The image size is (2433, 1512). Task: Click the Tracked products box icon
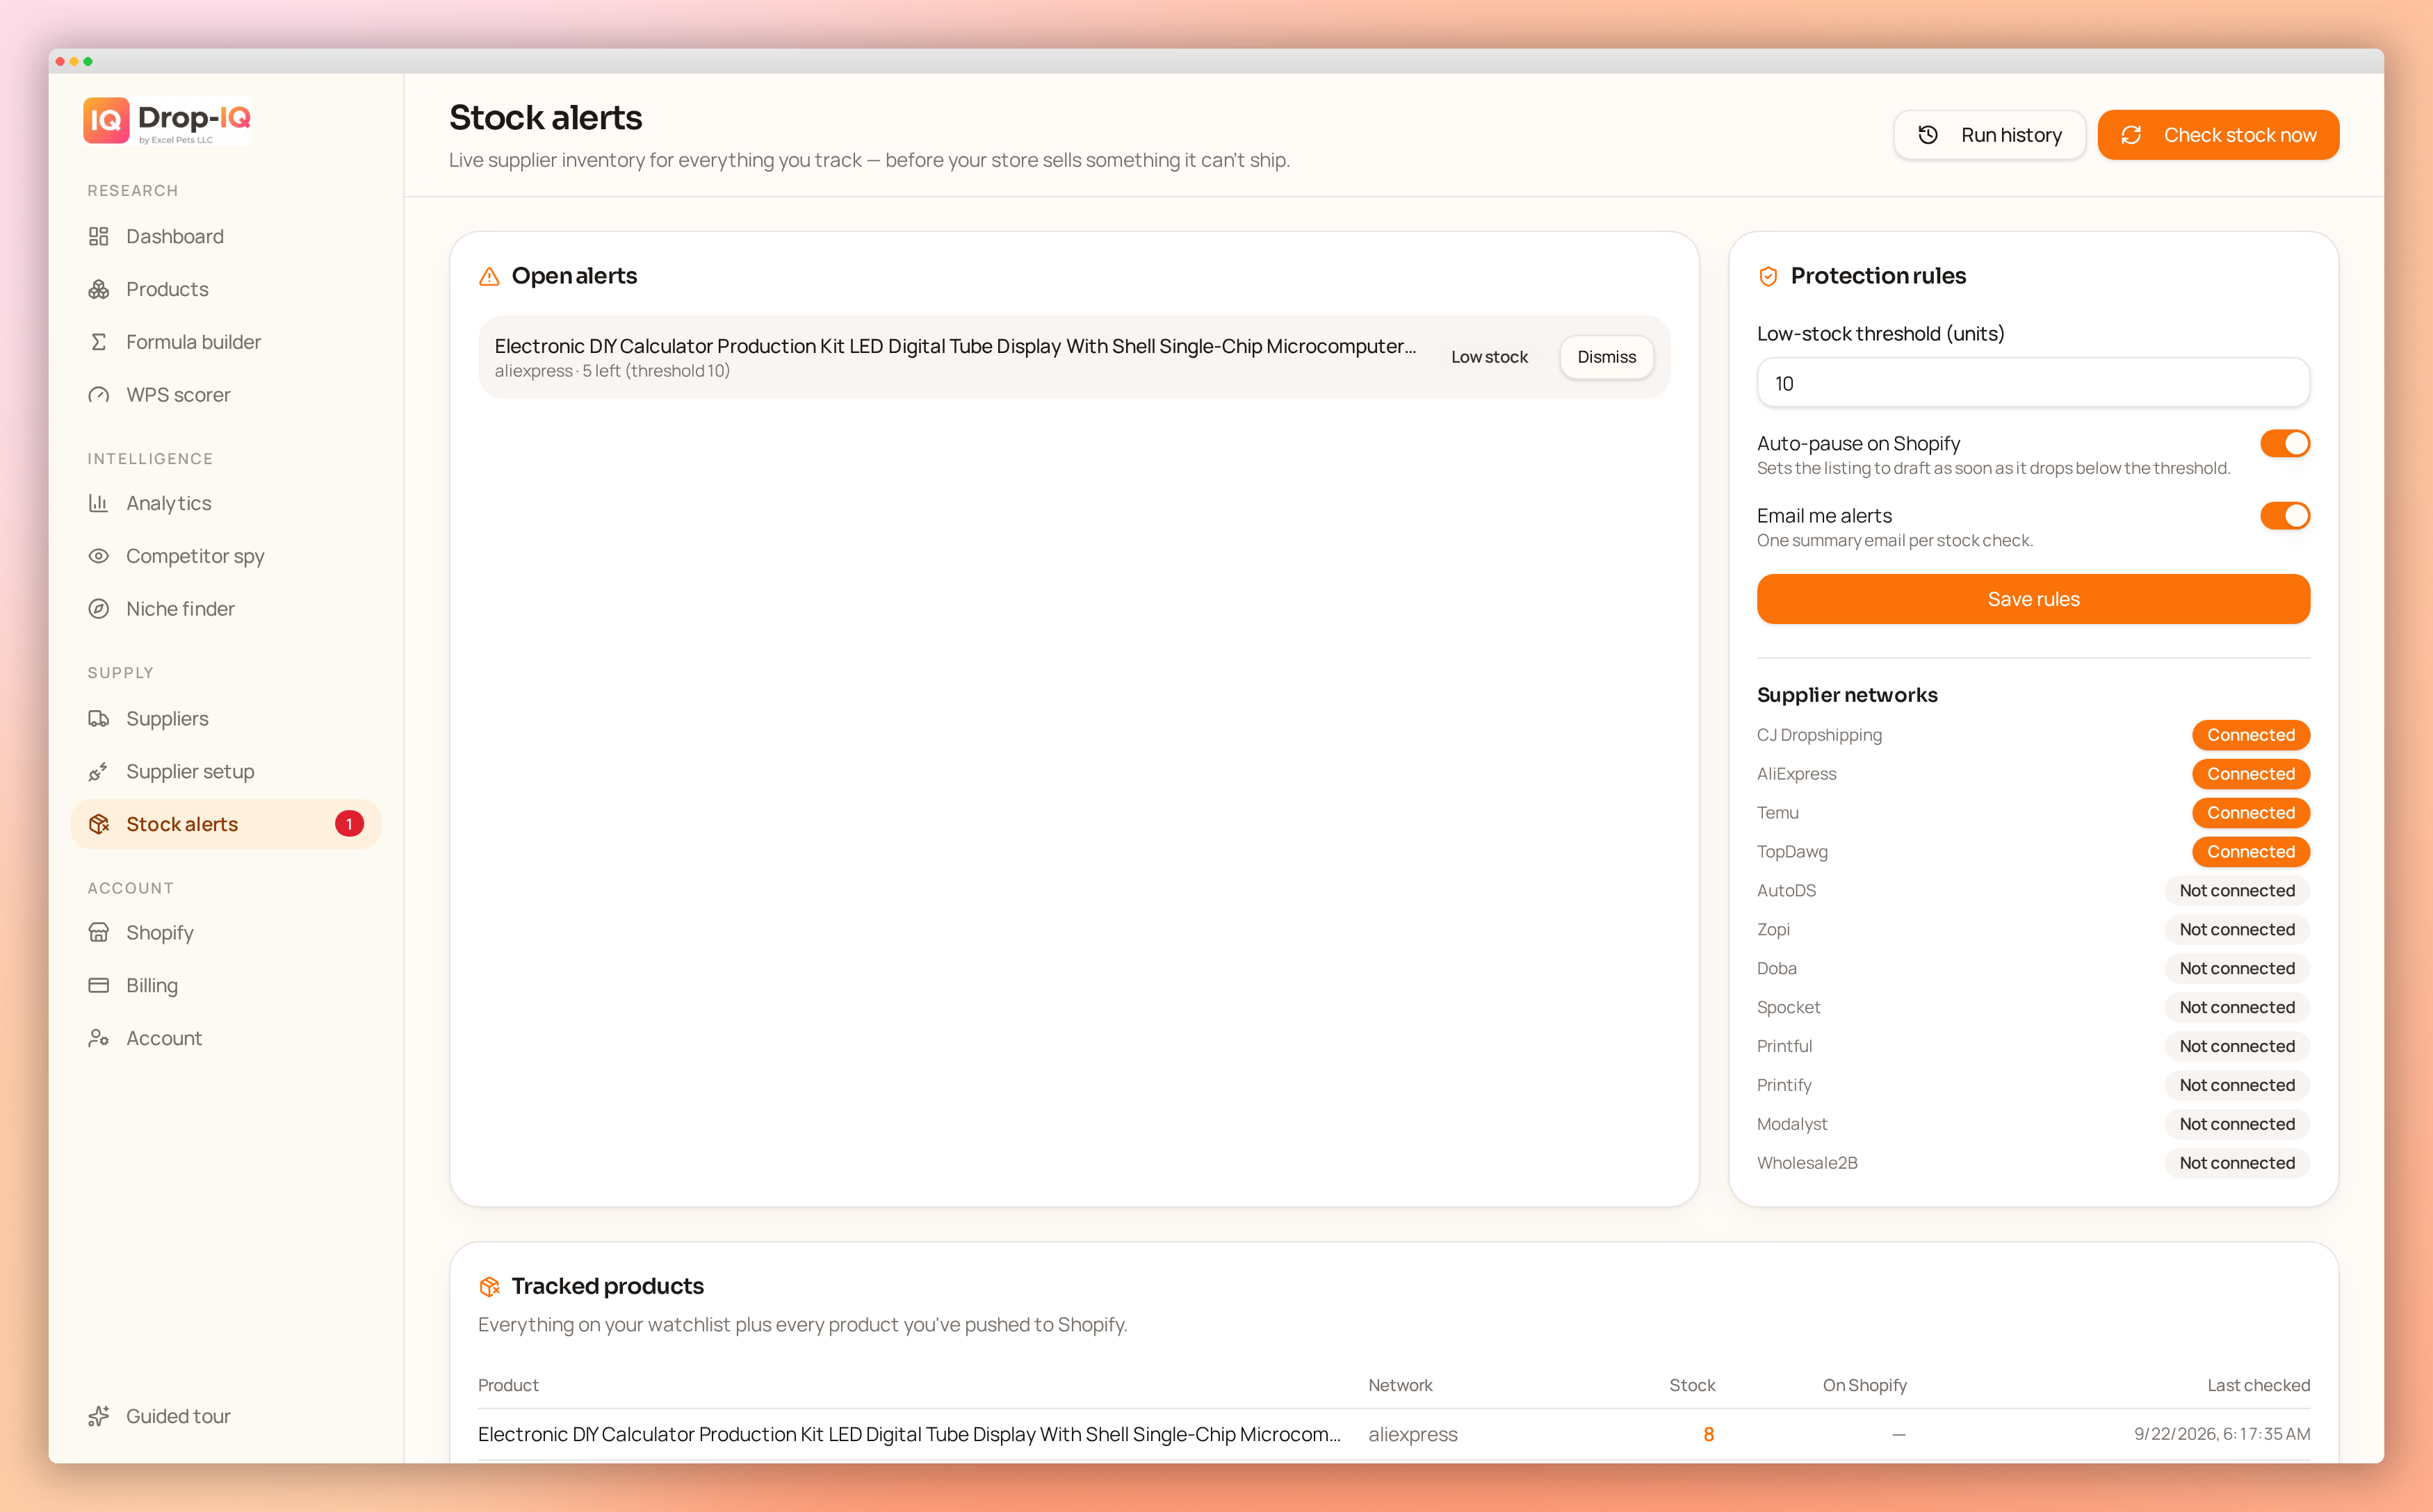click(x=489, y=1286)
